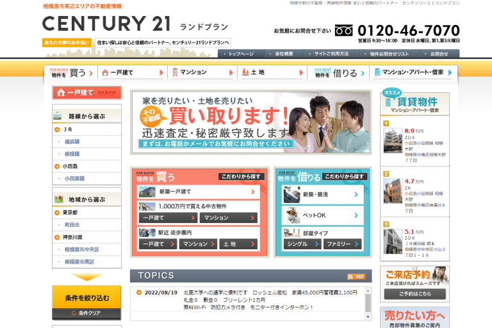Open the 5.1万円 rental property thumbnail
This screenshot has width=492, height=328.
point(393,242)
